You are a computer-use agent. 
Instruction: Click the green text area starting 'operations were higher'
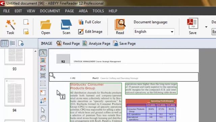[x=151, y=88]
